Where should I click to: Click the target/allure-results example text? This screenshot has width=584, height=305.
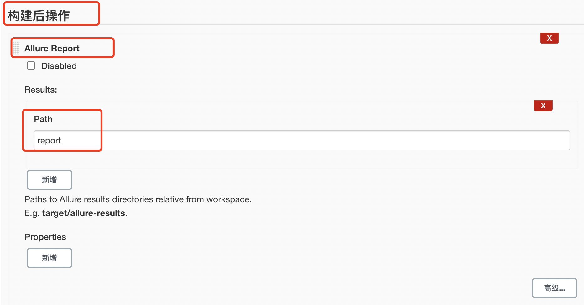click(x=84, y=213)
